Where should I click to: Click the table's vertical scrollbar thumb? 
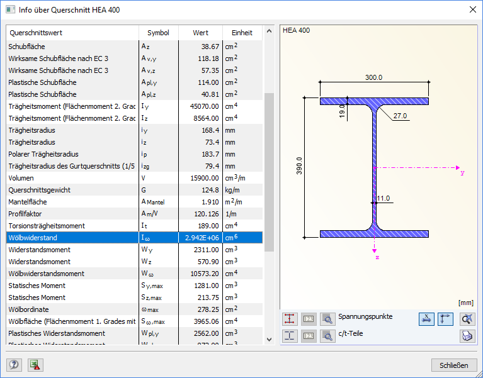coord(269,172)
